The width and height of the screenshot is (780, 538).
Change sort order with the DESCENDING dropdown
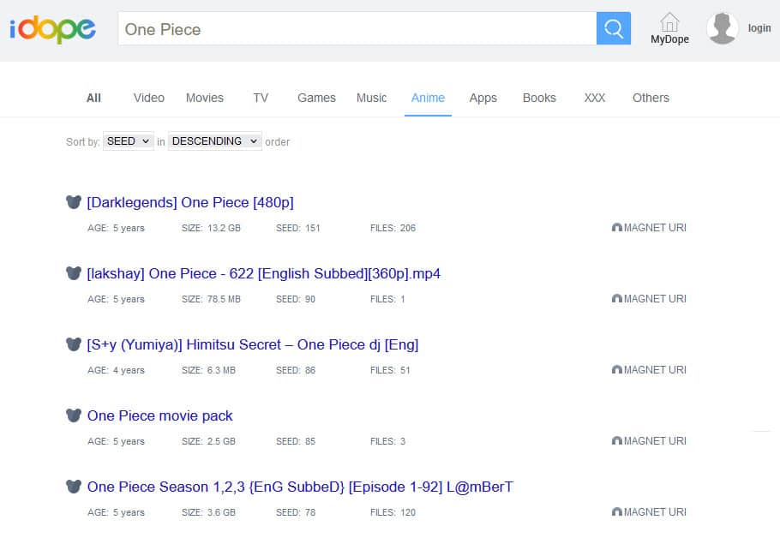tap(214, 140)
